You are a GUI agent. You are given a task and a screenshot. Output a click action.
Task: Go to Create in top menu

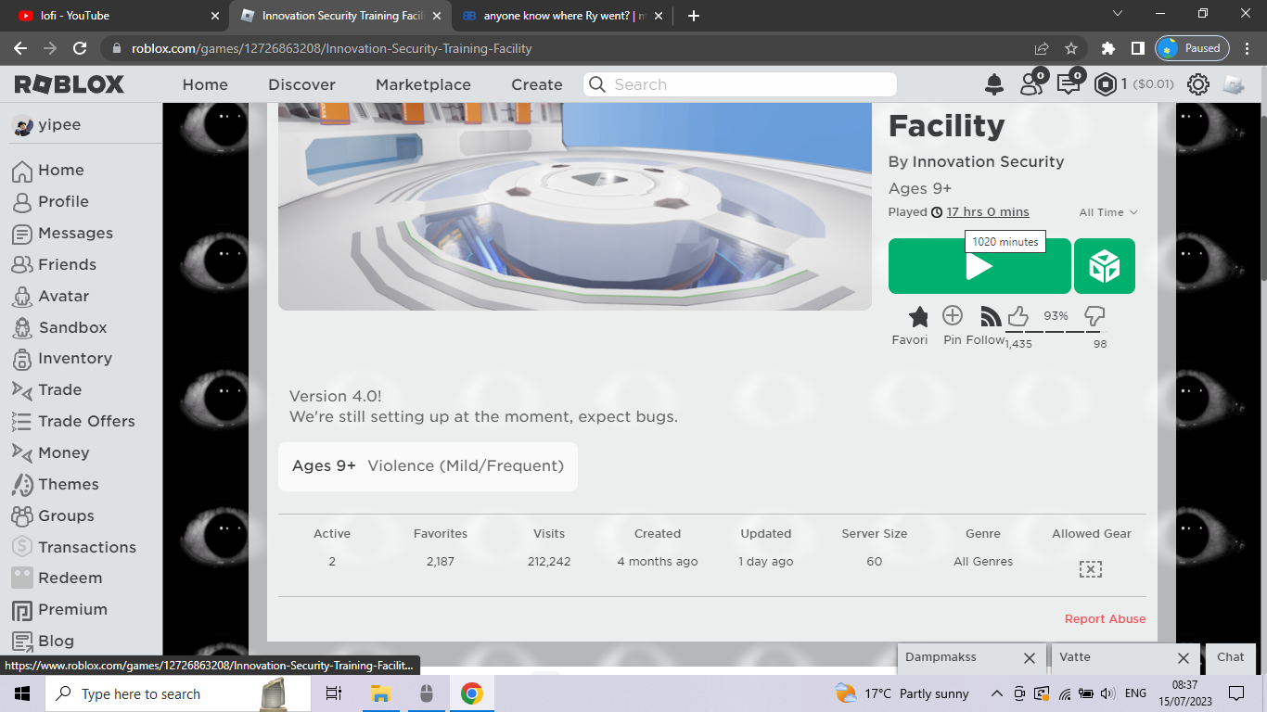tap(537, 84)
